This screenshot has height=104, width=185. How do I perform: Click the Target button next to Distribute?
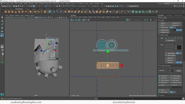(x=179, y=70)
